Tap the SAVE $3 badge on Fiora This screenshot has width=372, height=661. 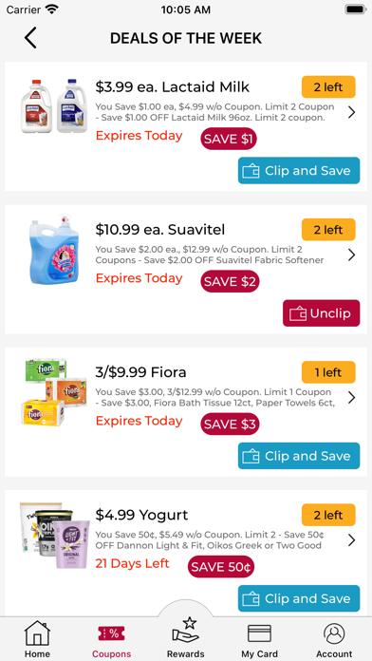[230, 425]
